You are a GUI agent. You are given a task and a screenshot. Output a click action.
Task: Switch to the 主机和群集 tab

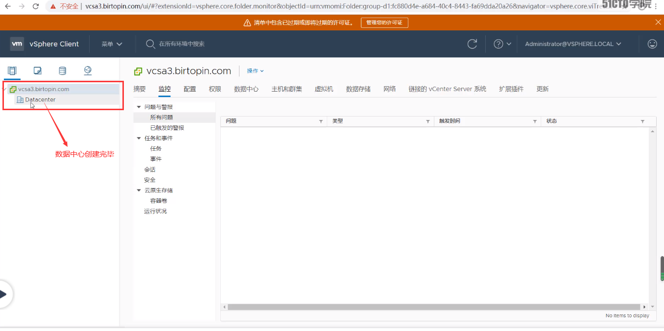287,89
